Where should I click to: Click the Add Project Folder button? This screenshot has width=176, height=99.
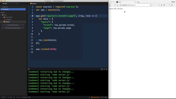[13, 25]
